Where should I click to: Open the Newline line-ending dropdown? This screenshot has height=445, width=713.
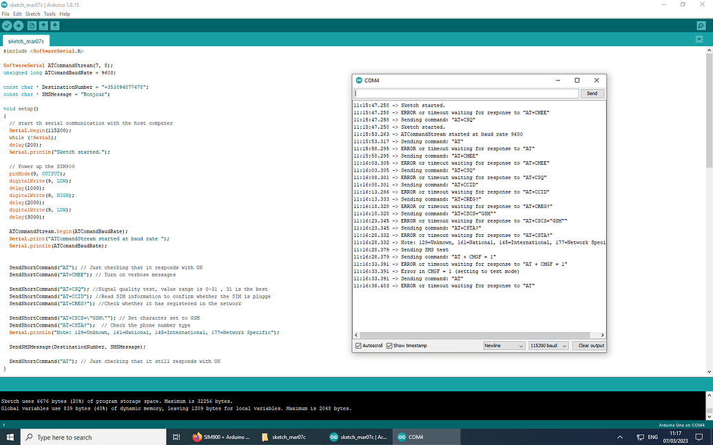tap(504, 345)
